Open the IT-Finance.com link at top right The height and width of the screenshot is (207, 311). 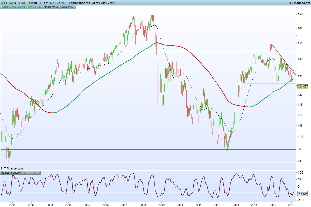299,3
